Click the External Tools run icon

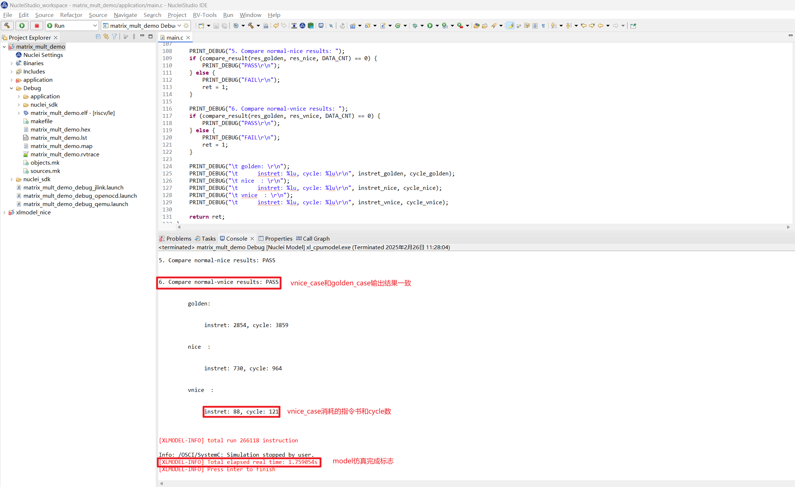(460, 26)
